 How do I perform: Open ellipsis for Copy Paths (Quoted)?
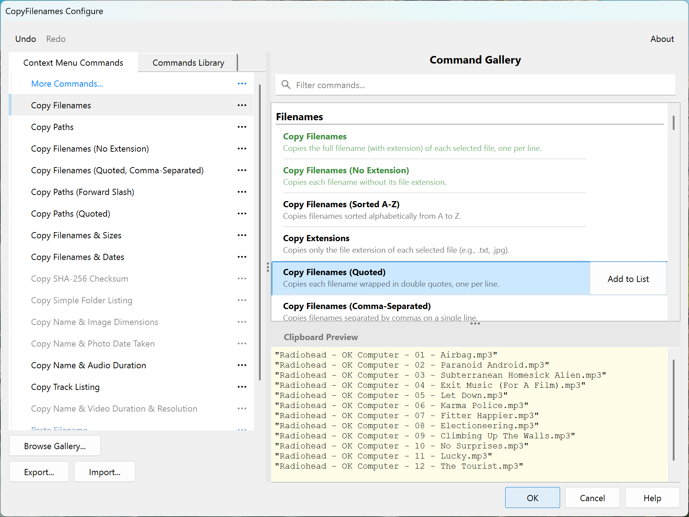point(242,213)
